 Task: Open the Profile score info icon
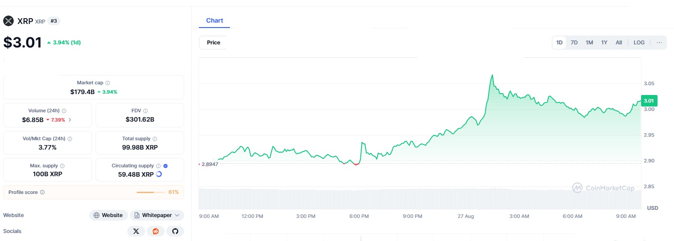coord(42,193)
